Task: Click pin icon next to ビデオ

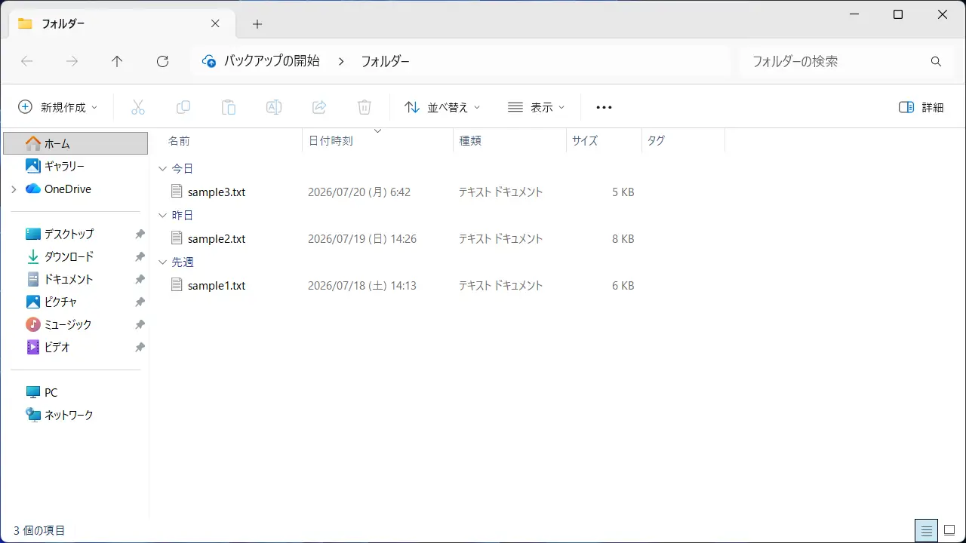Action: (140, 348)
